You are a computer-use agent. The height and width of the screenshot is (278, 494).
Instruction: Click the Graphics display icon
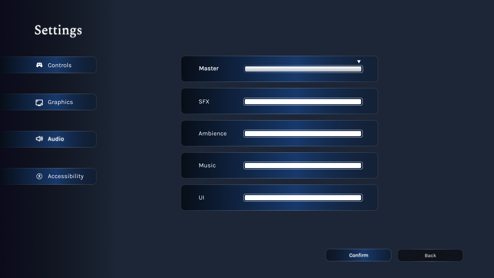39,102
